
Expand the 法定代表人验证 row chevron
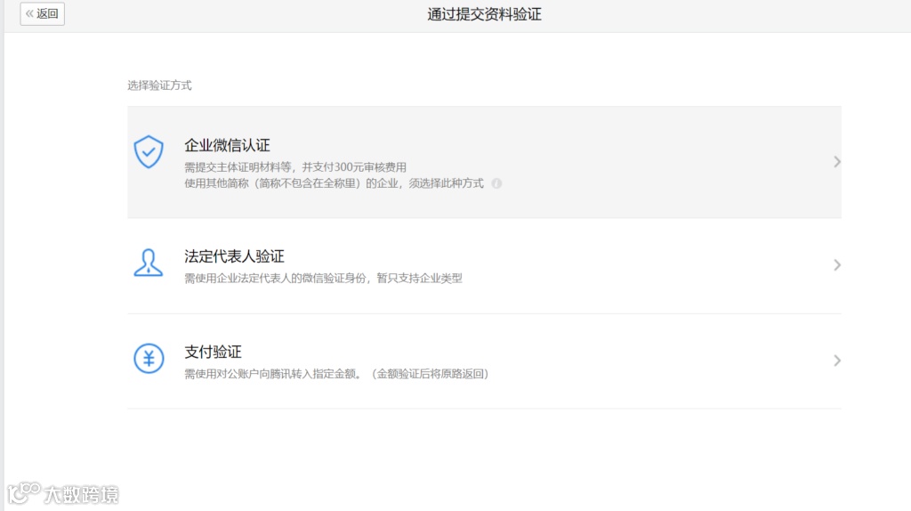tap(836, 265)
